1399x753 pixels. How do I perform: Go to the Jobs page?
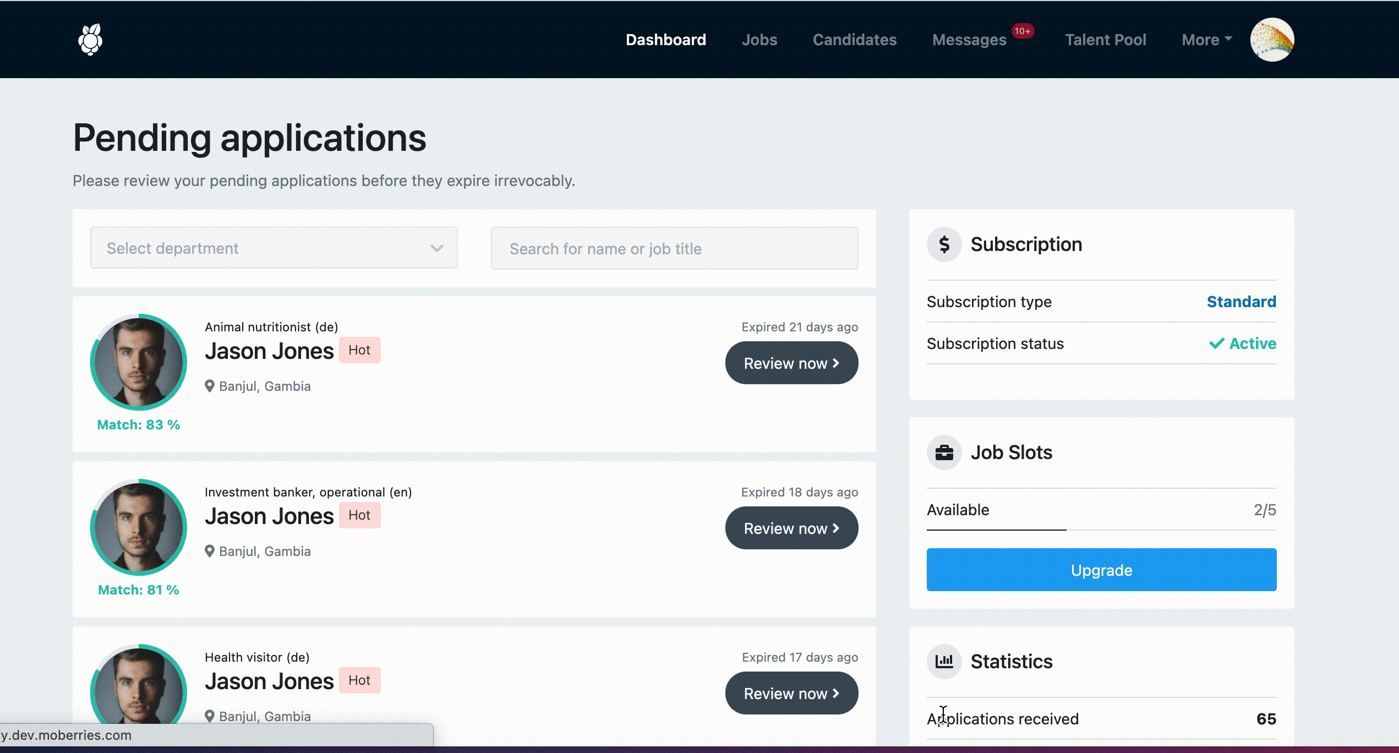coord(759,40)
